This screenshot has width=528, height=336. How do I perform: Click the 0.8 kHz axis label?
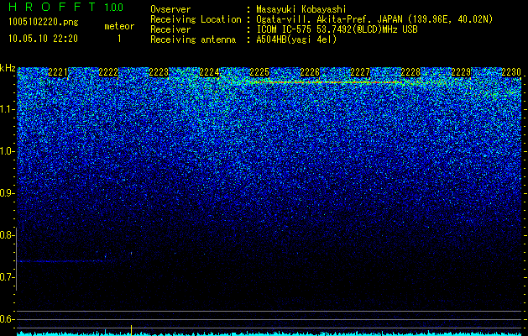coord(7,235)
